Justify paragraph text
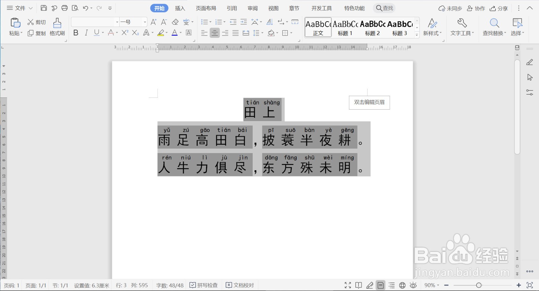This screenshot has height=291, width=539. 235,33
